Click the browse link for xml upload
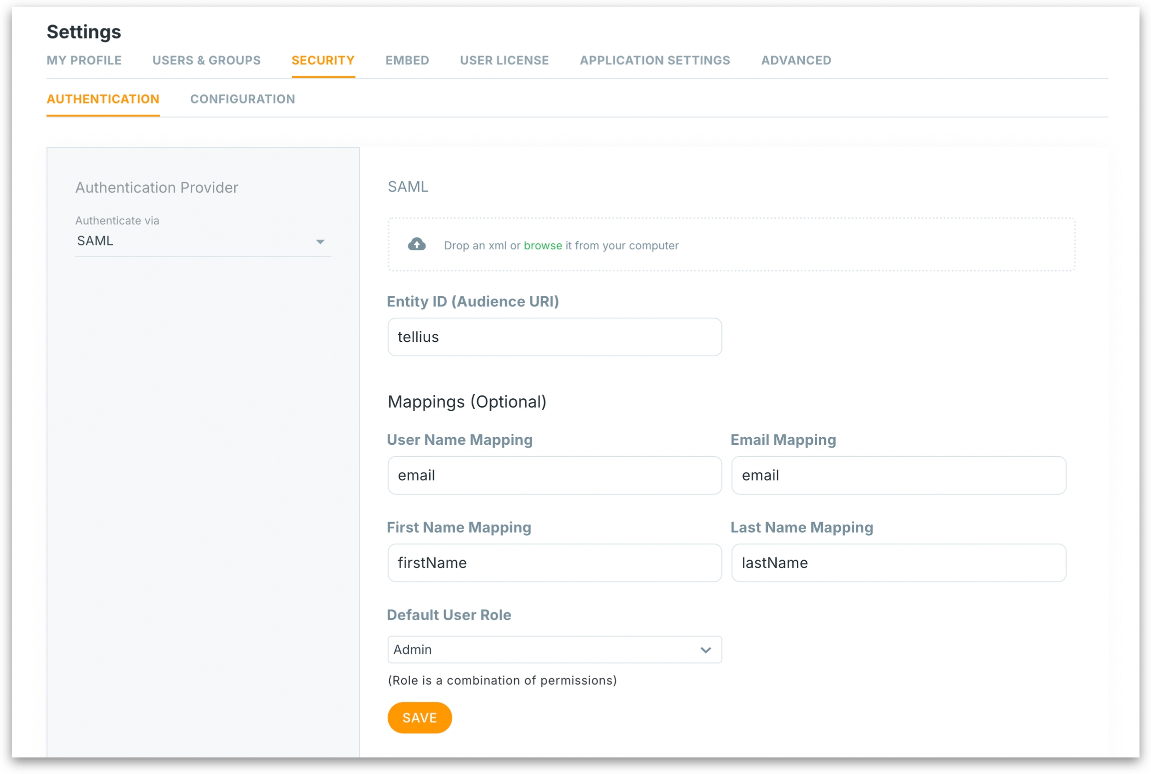This screenshot has width=1151, height=774. click(543, 245)
